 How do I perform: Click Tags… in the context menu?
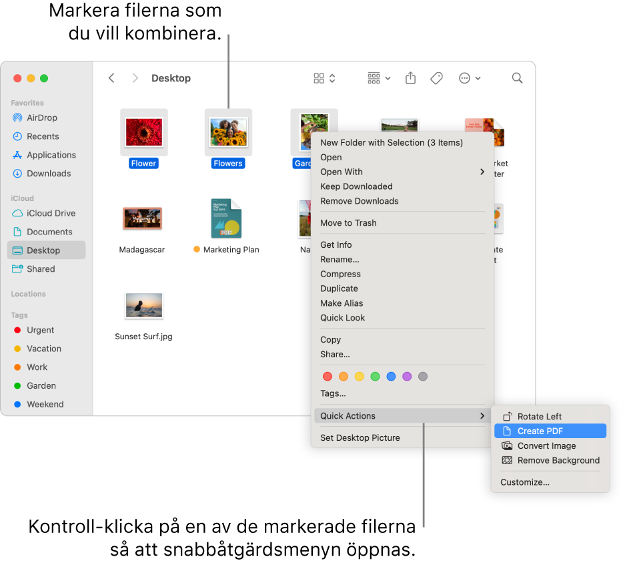point(333,394)
